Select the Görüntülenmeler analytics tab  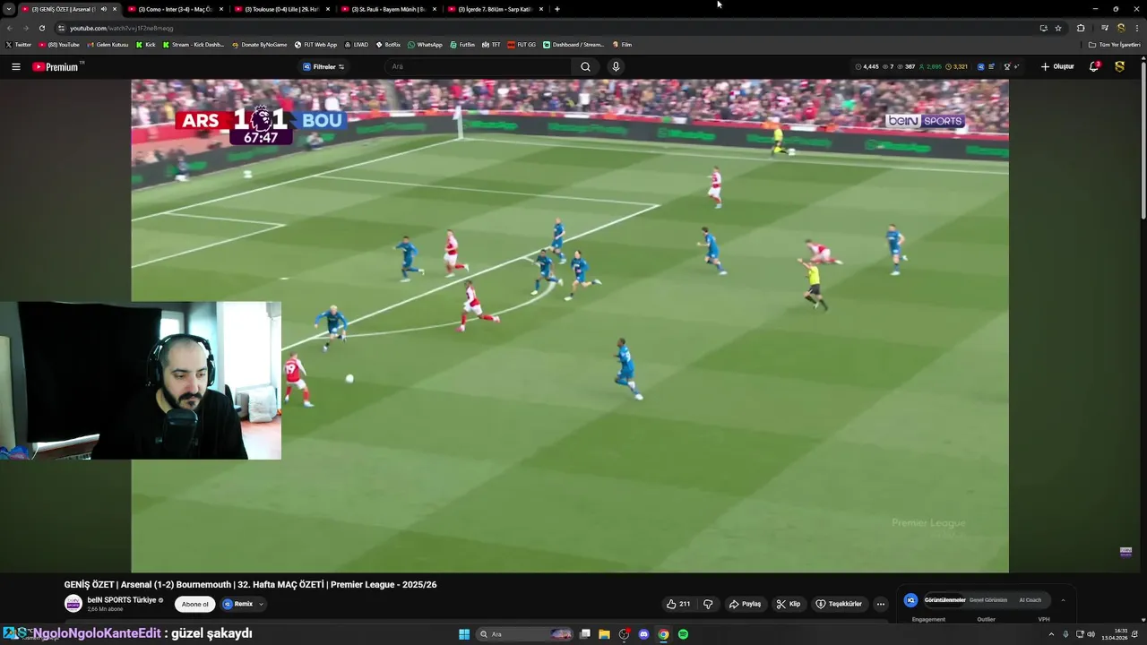coord(944,600)
